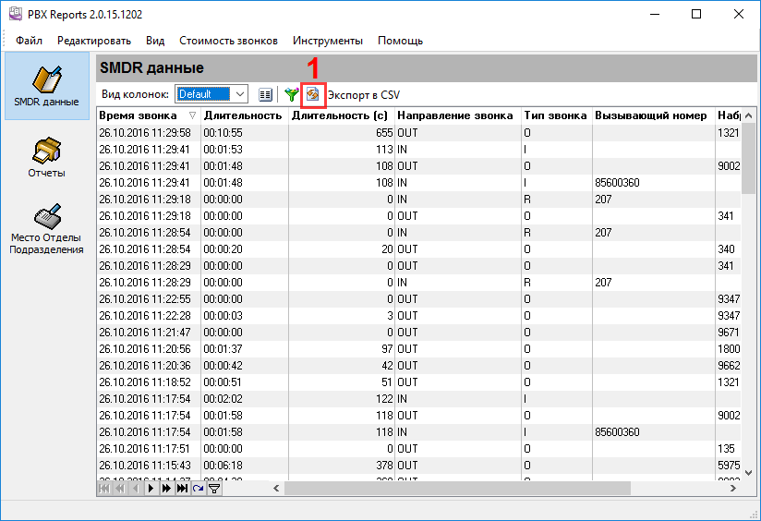
Task: Click the horizontal scrollbar thumb
Action: coord(457,489)
